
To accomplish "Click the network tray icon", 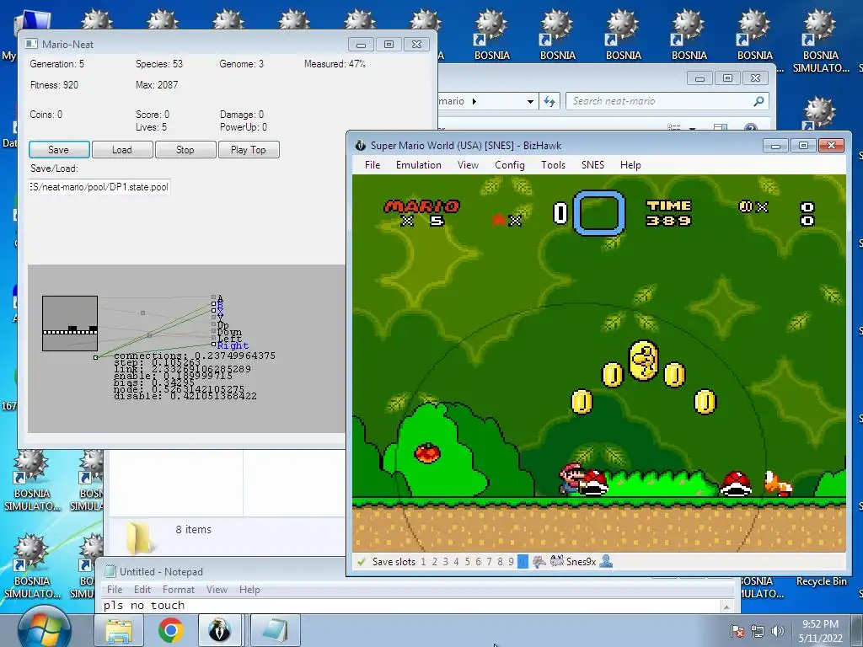I will click(758, 631).
